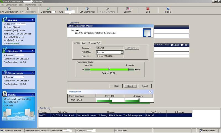
Task: Click the Encrypted Link lock icon
Action: pyautogui.click(x=201, y=131)
